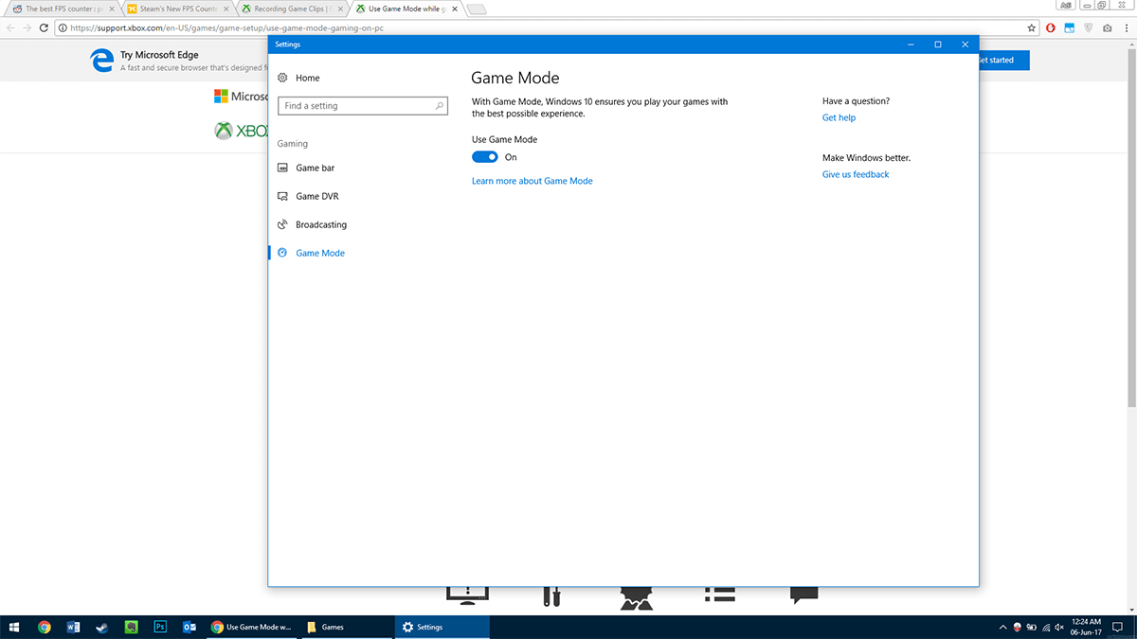Click the search magnifier icon in Settings
The width and height of the screenshot is (1137, 639).
[440, 106]
